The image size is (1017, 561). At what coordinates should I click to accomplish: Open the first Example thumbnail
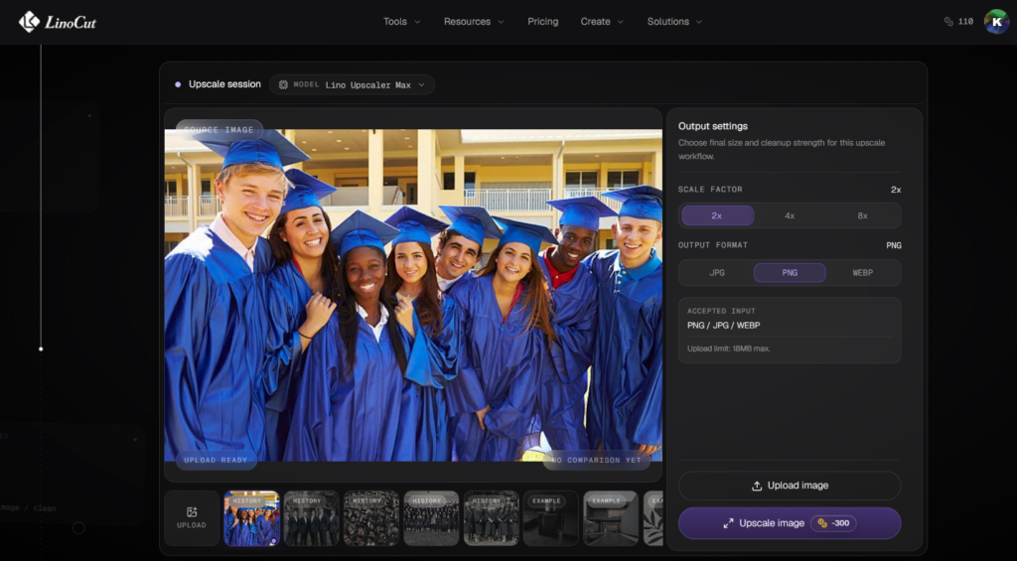(x=550, y=518)
